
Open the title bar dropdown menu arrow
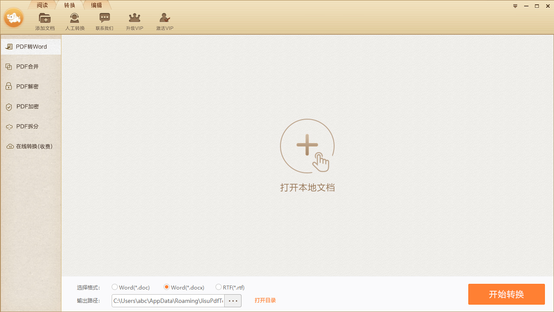[x=515, y=6]
